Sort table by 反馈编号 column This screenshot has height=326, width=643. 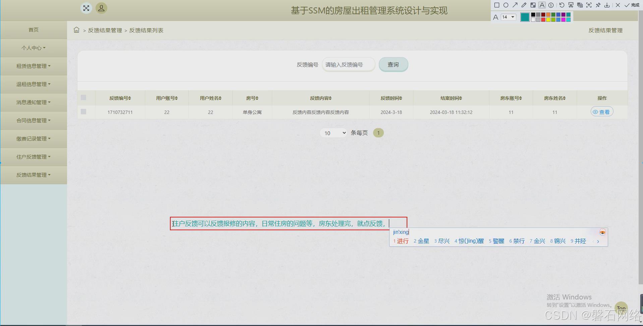(x=120, y=98)
